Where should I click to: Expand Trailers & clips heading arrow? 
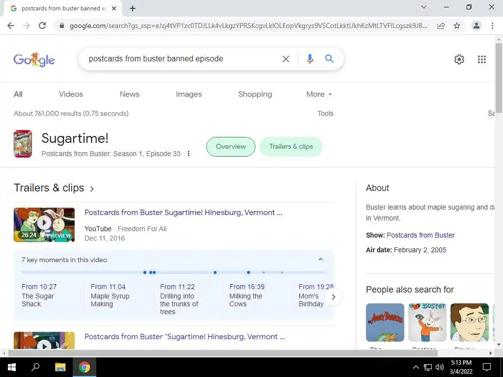pos(92,189)
